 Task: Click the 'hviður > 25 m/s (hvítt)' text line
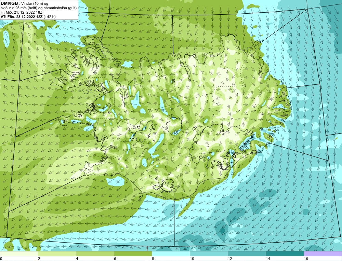pos(39,8)
